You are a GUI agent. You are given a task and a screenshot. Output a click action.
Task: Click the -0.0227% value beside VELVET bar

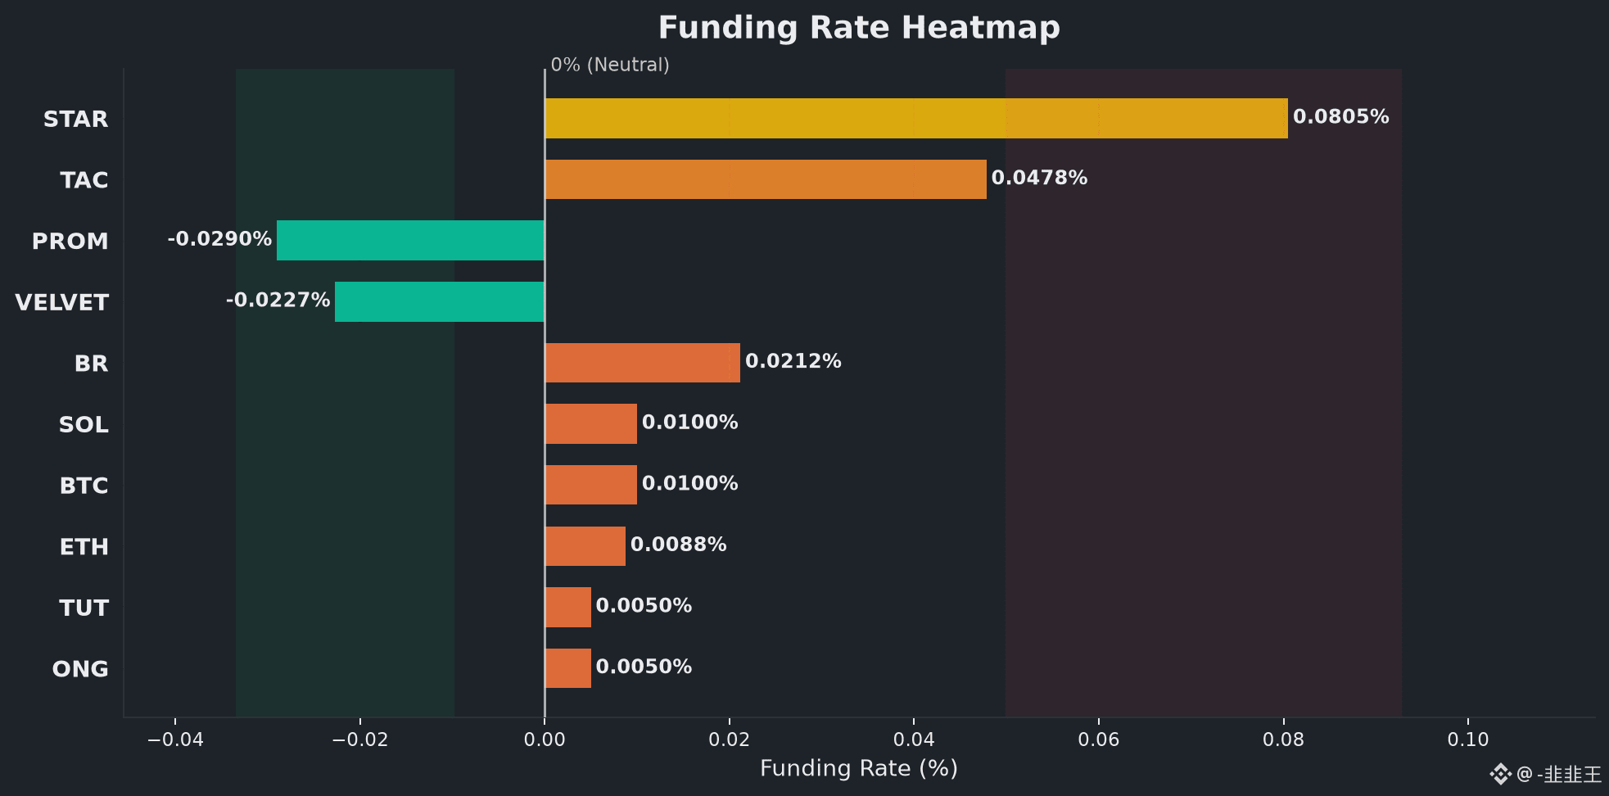(278, 301)
